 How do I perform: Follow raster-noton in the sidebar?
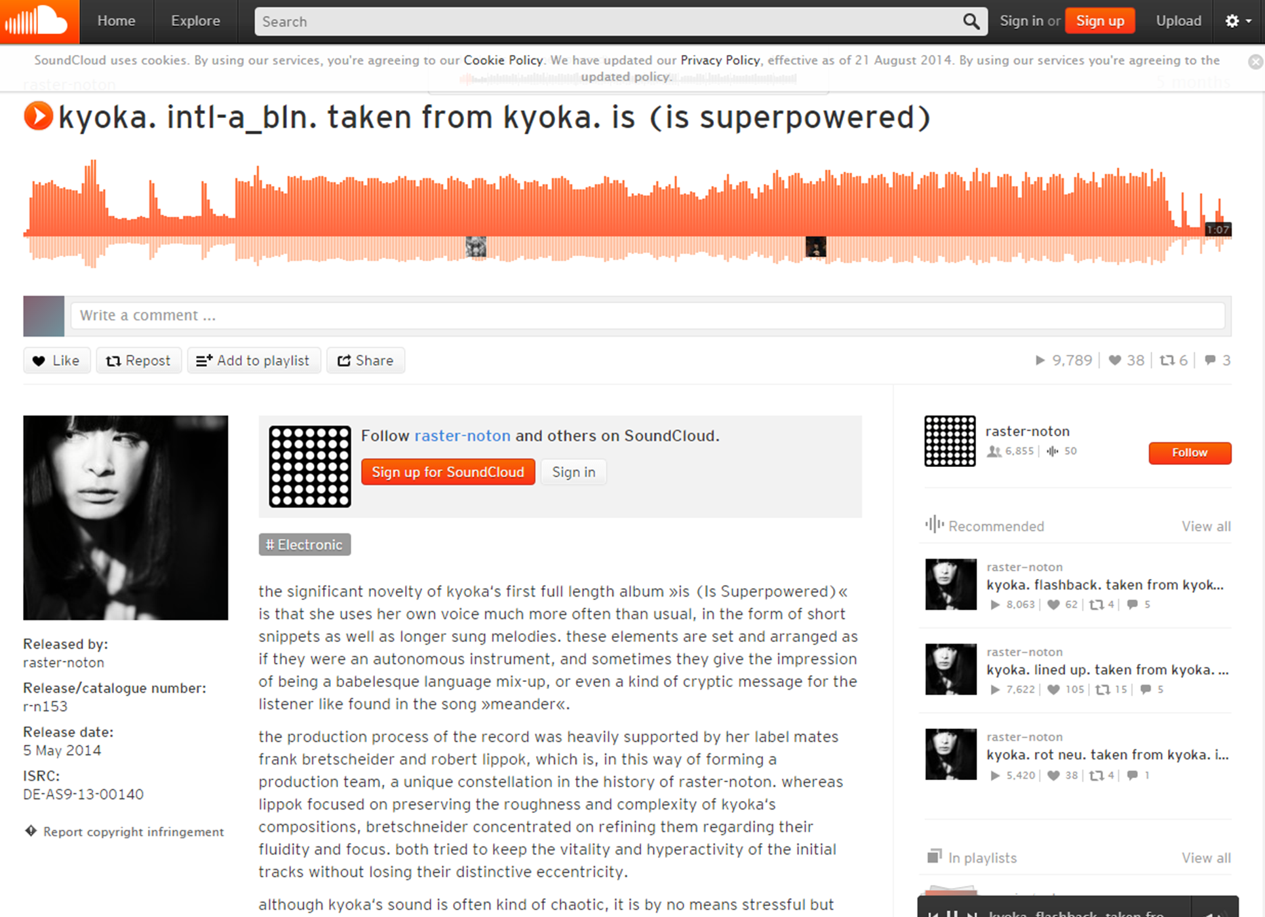tap(1190, 453)
